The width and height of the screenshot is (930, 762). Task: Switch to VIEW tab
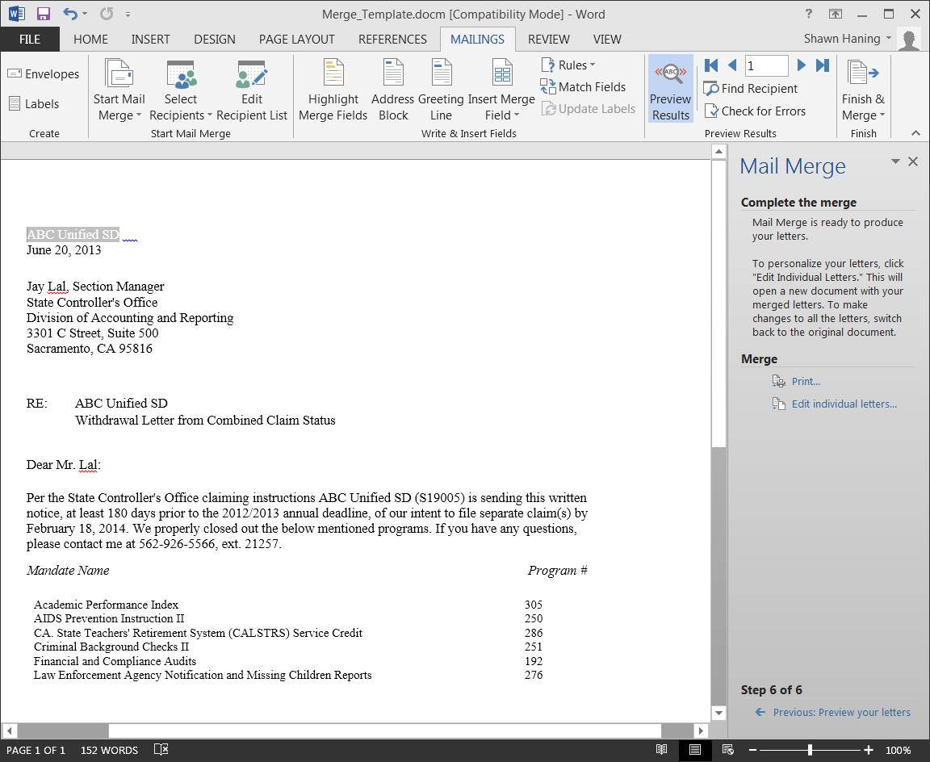[x=607, y=39]
